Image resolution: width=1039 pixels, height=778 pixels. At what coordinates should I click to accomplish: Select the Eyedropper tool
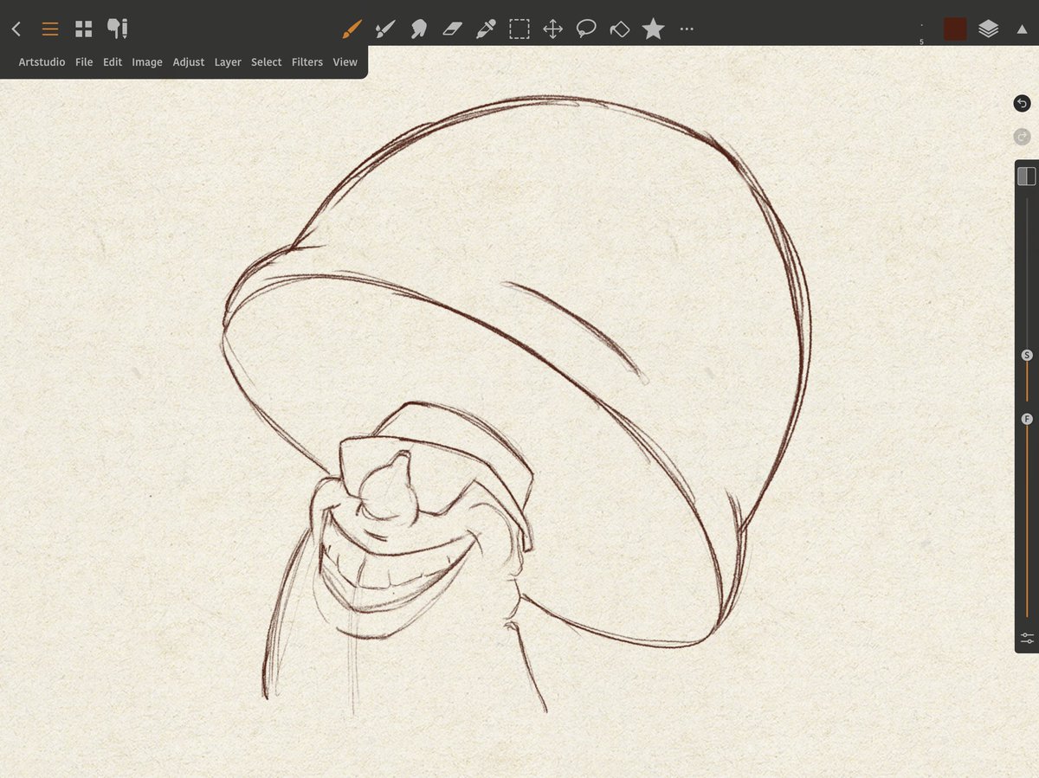click(486, 29)
